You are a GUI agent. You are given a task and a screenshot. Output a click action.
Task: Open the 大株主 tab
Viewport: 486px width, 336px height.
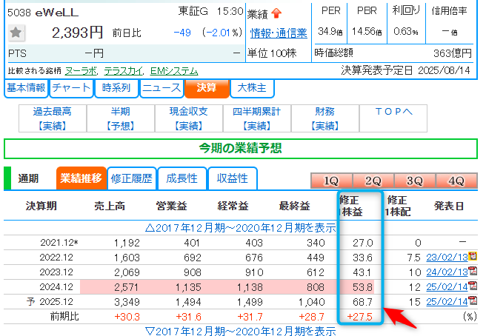[x=252, y=88]
